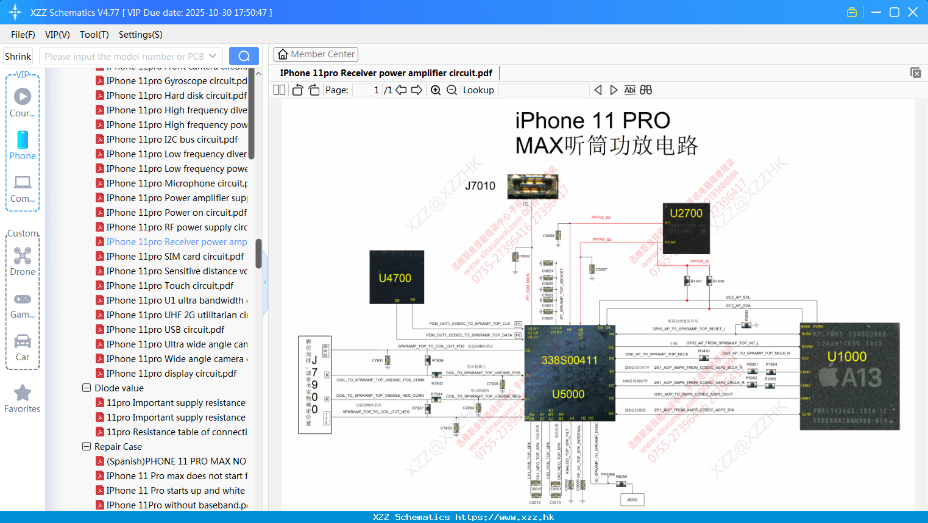
Task: Click the U2700 chip in the schematic
Action: (686, 229)
